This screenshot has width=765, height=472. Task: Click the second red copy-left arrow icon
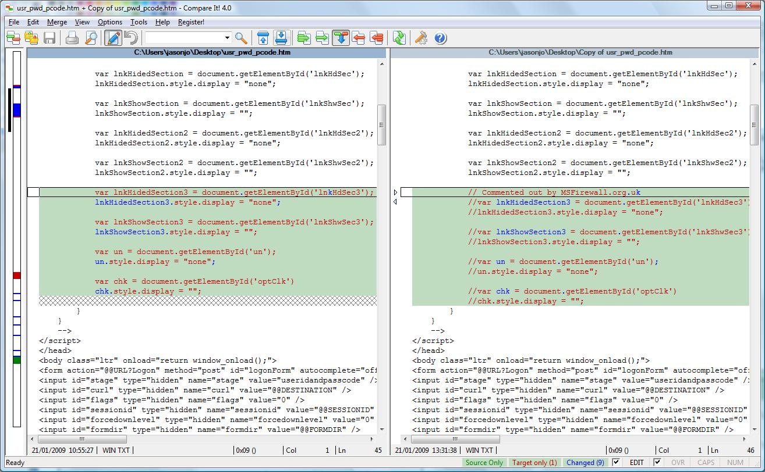click(x=377, y=38)
